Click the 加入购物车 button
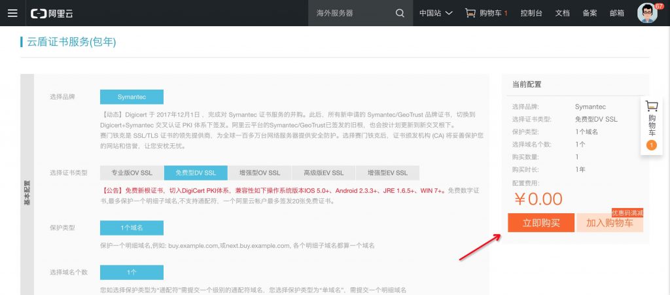Viewport: 670px width, 295px height. pos(610,224)
